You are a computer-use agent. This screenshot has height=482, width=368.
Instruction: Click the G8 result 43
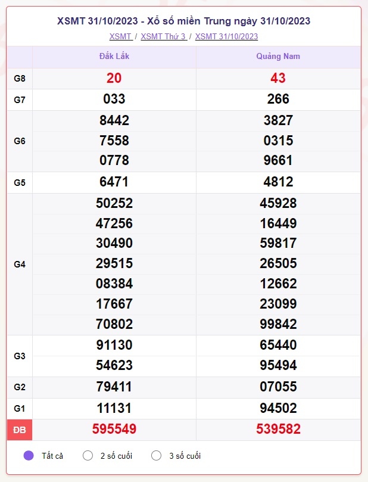pyautogui.click(x=278, y=78)
